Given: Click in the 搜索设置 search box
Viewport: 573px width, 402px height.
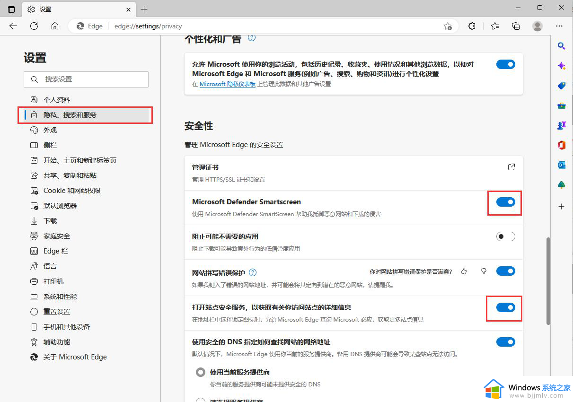Looking at the screenshot, I should (86, 79).
